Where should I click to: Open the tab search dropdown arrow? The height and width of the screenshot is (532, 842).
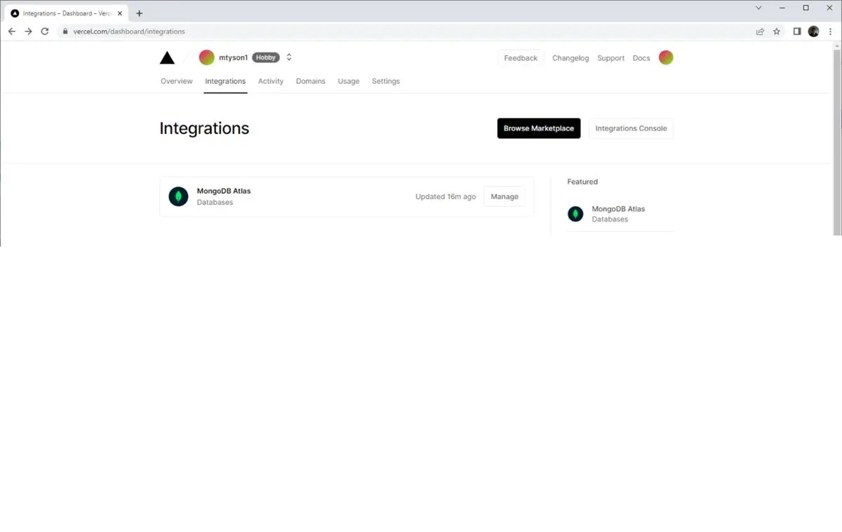pos(759,8)
